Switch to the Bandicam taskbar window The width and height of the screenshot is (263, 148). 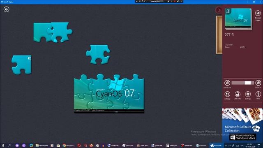click(187, 146)
